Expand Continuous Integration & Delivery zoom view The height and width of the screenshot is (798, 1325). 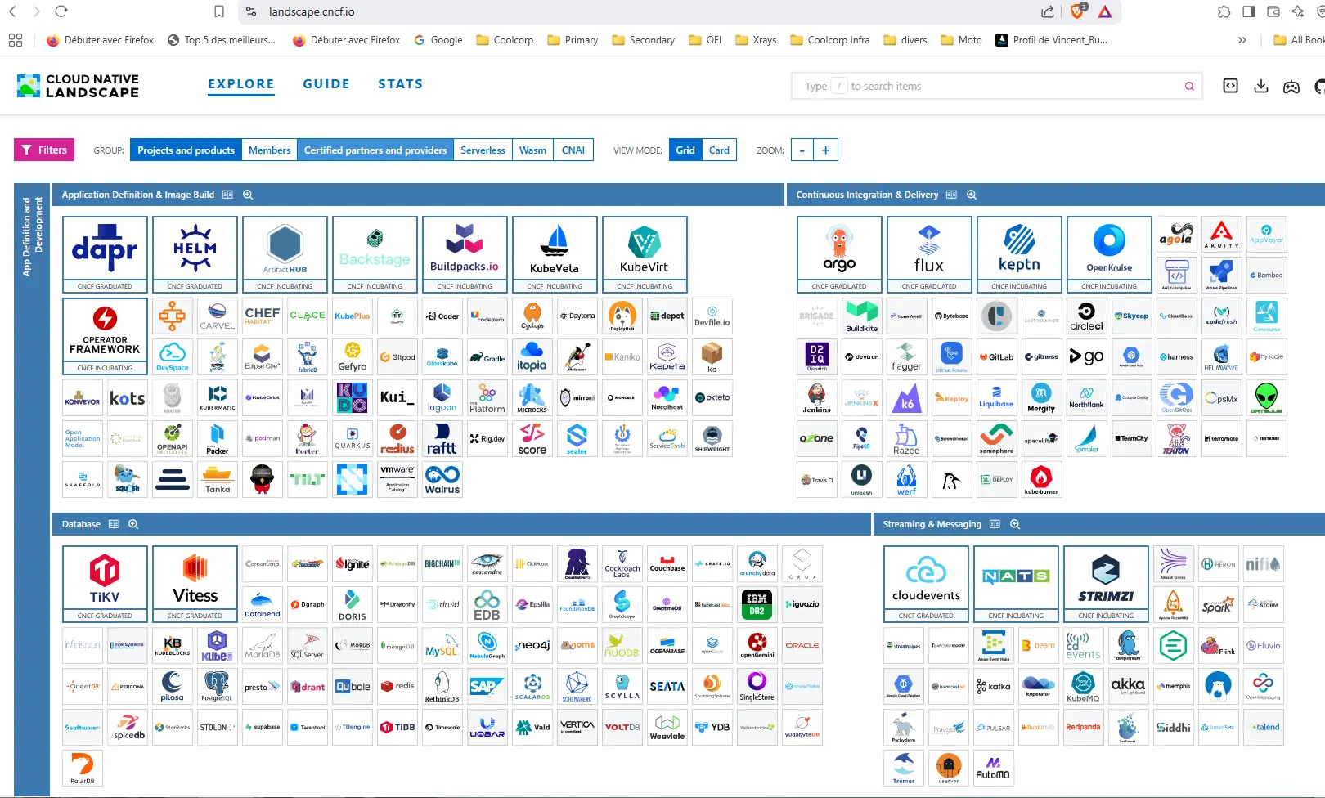tap(972, 195)
